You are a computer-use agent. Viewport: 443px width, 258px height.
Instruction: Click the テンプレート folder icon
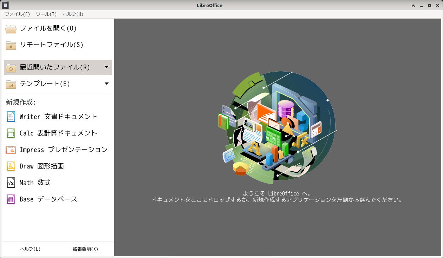[11, 84]
